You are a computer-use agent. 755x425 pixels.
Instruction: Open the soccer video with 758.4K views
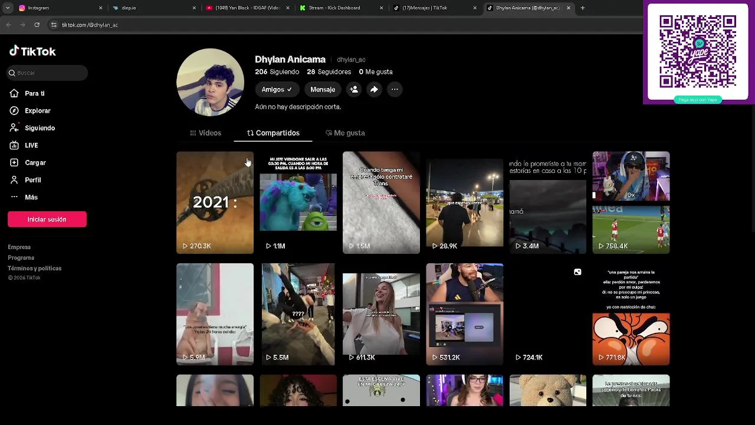pos(631,202)
